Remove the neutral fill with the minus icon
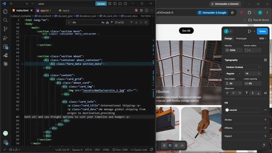This screenshot has height=153, width=272. click(x=266, y=110)
